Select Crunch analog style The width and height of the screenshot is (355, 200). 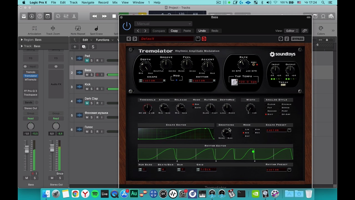coord(280,104)
